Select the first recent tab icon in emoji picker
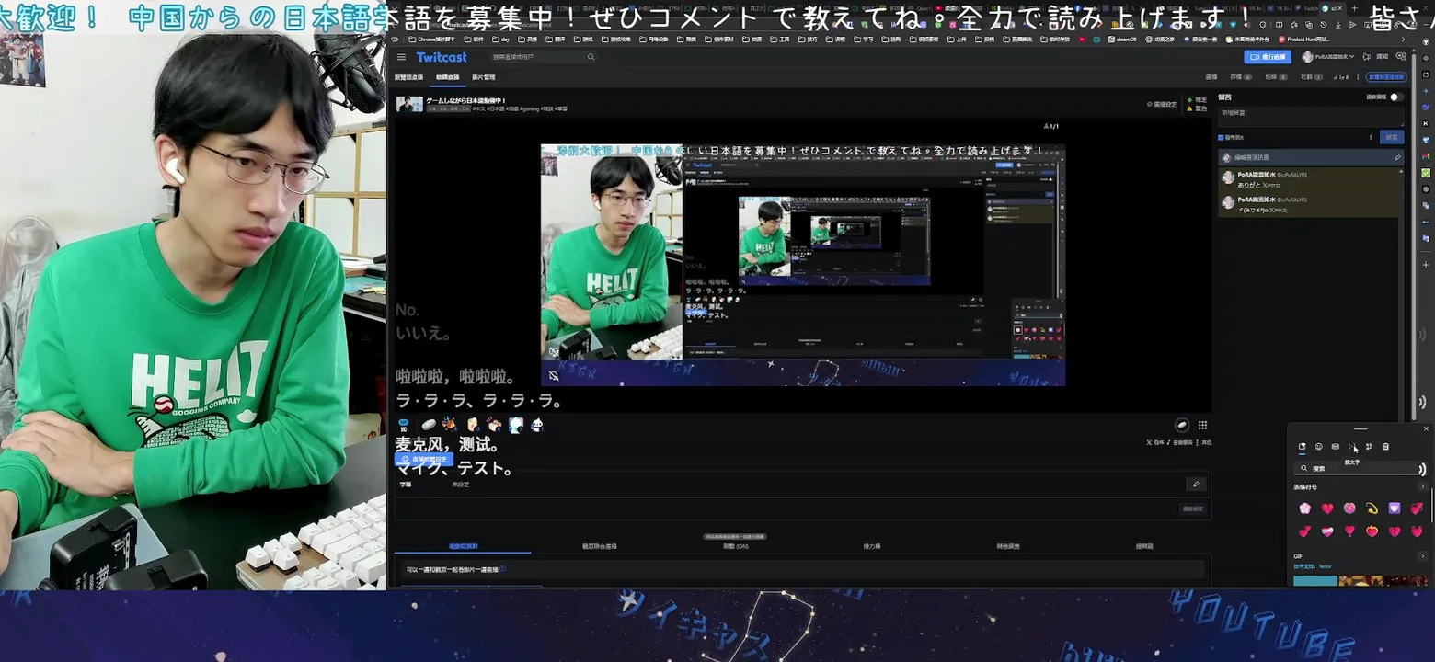Image resolution: width=1435 pixels, height=662 pixels. click(x=1302, y=447)
